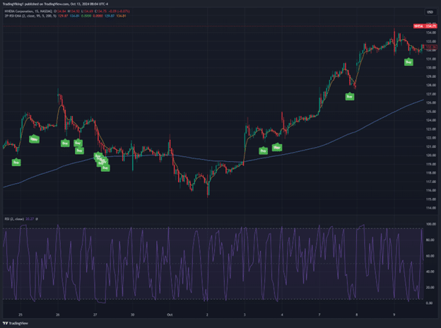Click the first Buy marker after date 3
This screenshot has height=328, width=441.
pos(263,151)
